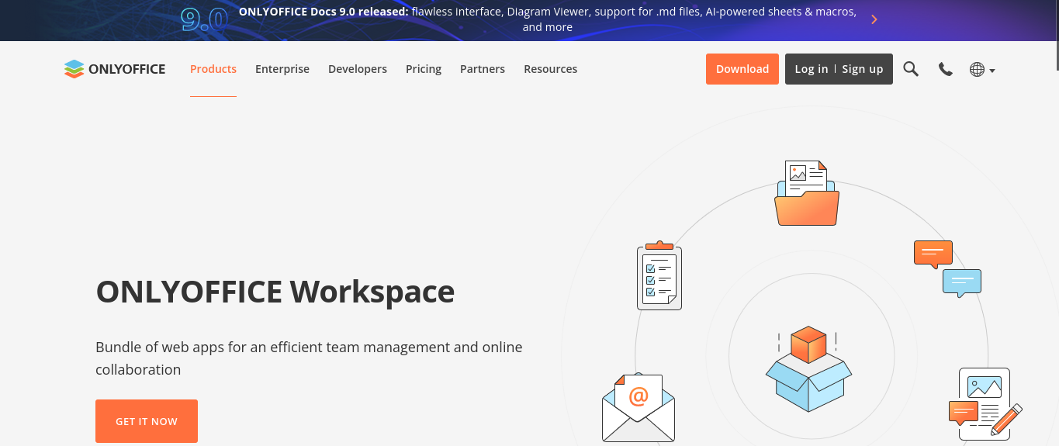Open the Products menu
The height and width of the screenshot is (446, 1059).
[x=213, y=69]
